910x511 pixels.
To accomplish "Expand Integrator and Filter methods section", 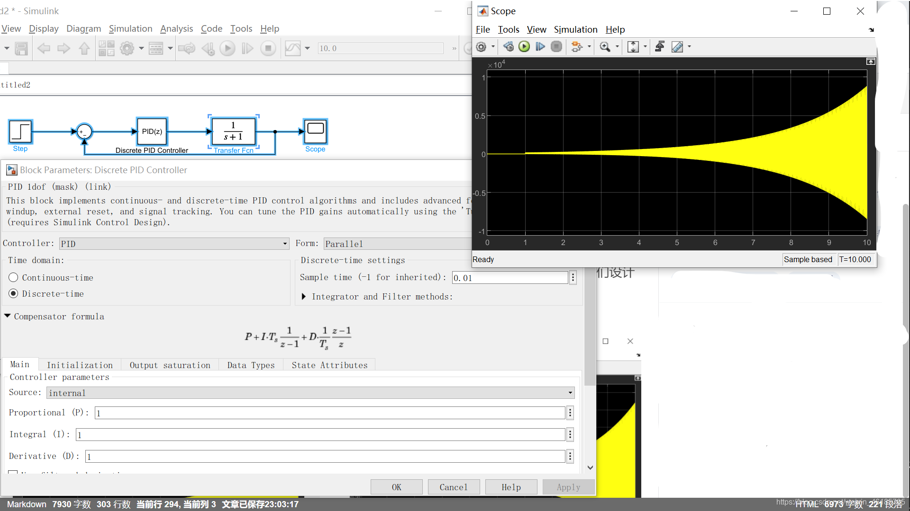I will [304, 297].
